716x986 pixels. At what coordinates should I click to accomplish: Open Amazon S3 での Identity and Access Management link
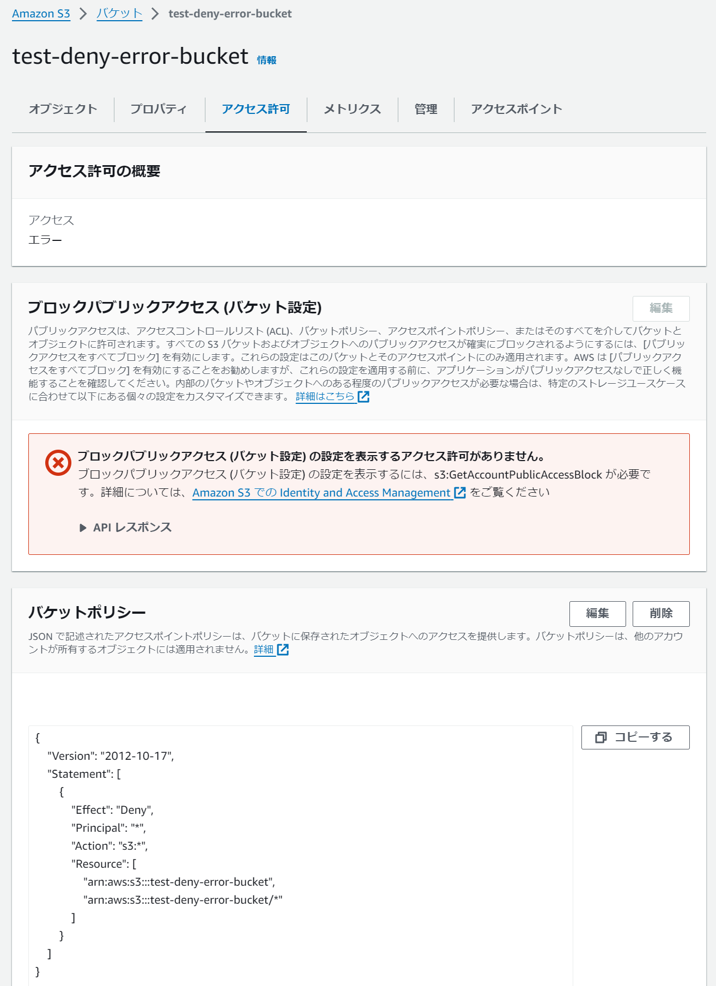(321, 493)
